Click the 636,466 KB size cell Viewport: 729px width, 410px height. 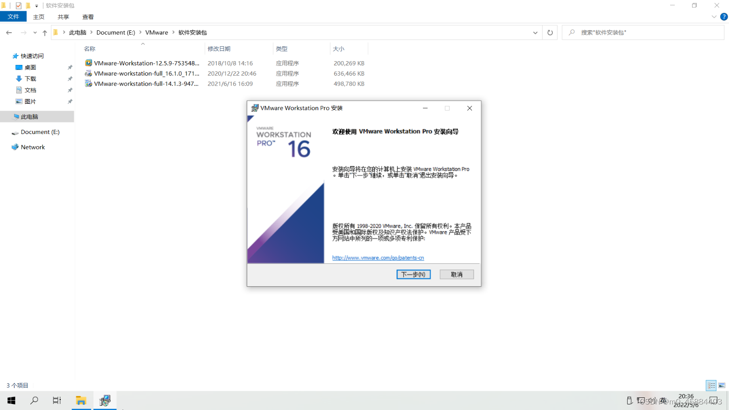(x=349, y=73)
